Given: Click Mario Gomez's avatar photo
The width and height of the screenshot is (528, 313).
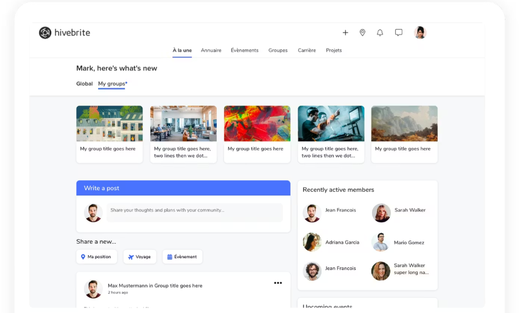Looking at the screenshot, I should coord(381,242).
